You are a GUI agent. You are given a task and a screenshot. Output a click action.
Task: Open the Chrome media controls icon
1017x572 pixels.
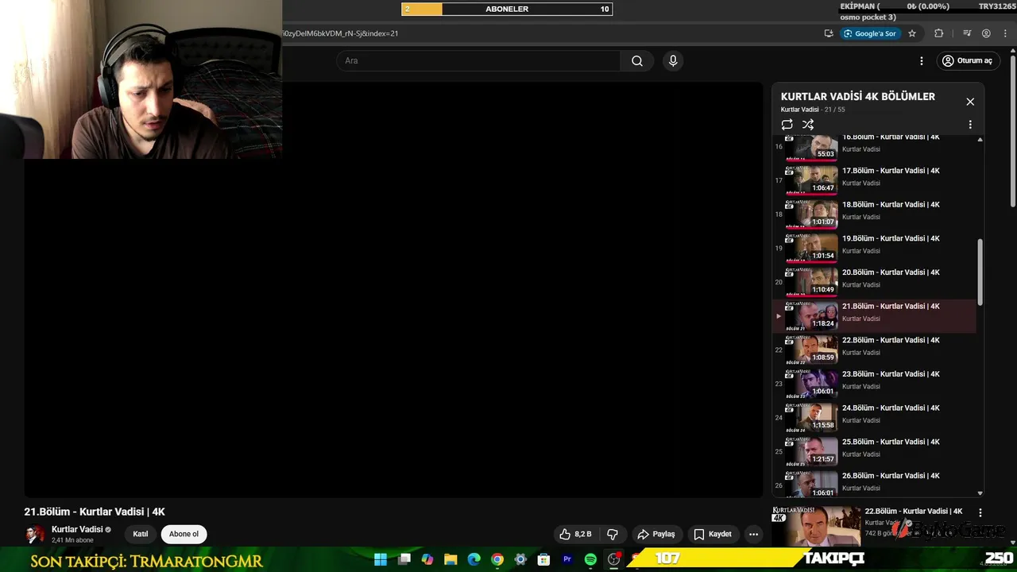pyautogui.click(x=967, y=33)
